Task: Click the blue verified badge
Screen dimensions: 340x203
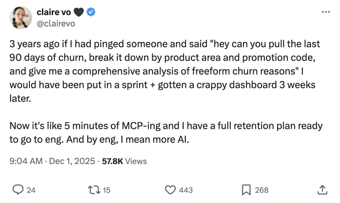Action: point(91,12)
